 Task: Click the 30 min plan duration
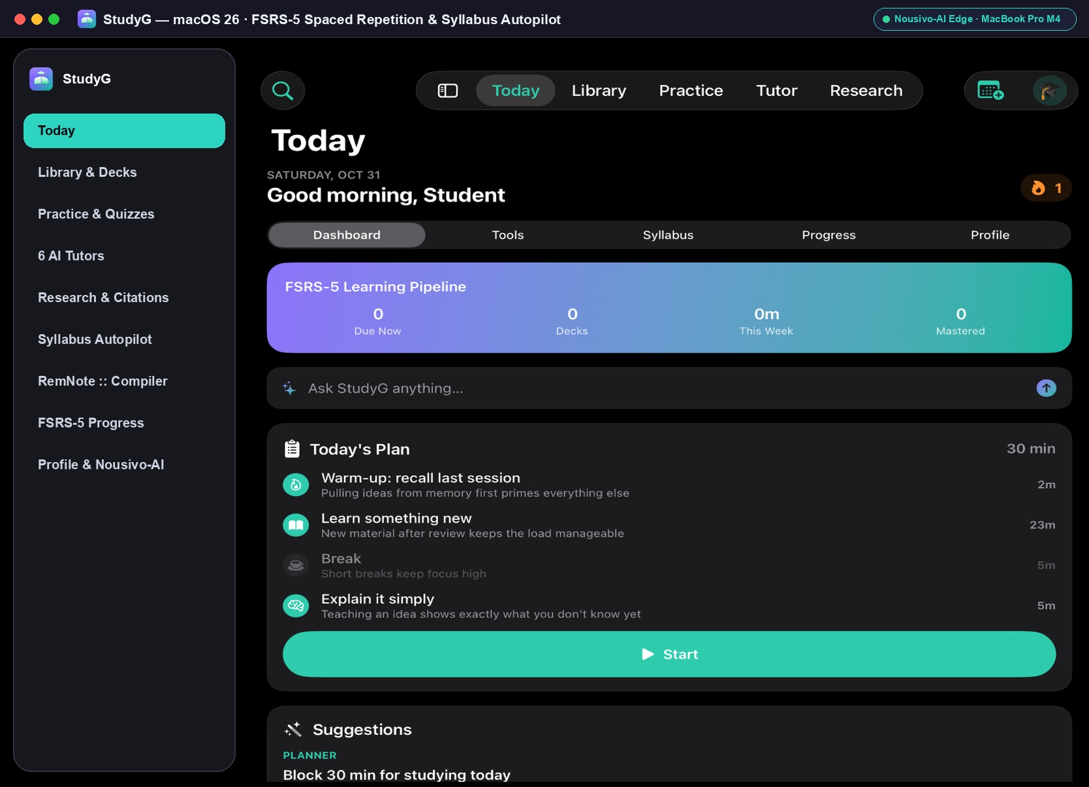pyautogui.click(x=1031, y=448)
